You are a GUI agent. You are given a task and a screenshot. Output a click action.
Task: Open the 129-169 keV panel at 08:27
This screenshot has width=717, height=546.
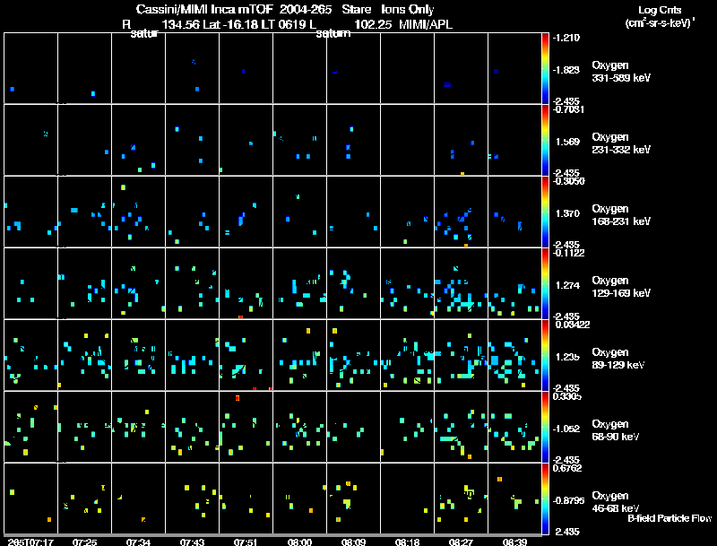pos(461,283)
